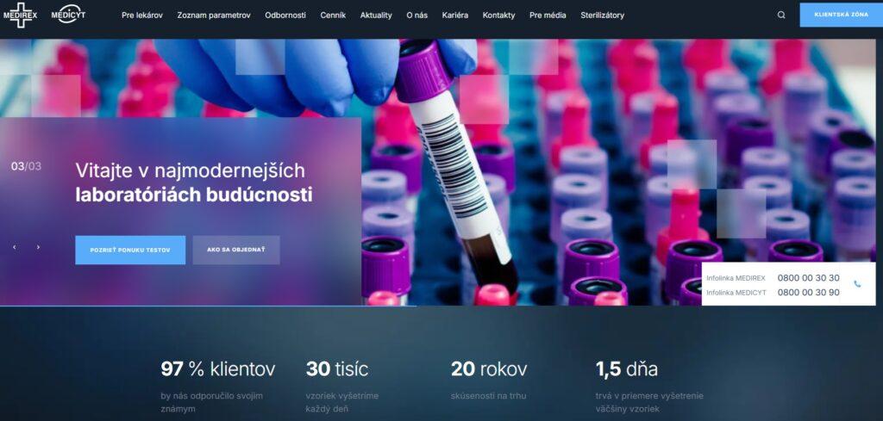Open Zoznam parametrov menu item
This screenshot has width=883, height=421.
click(x=214, y=15)
